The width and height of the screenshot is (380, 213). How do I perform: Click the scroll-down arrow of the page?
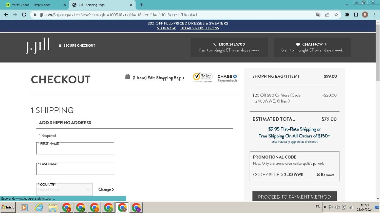point(378,199)
